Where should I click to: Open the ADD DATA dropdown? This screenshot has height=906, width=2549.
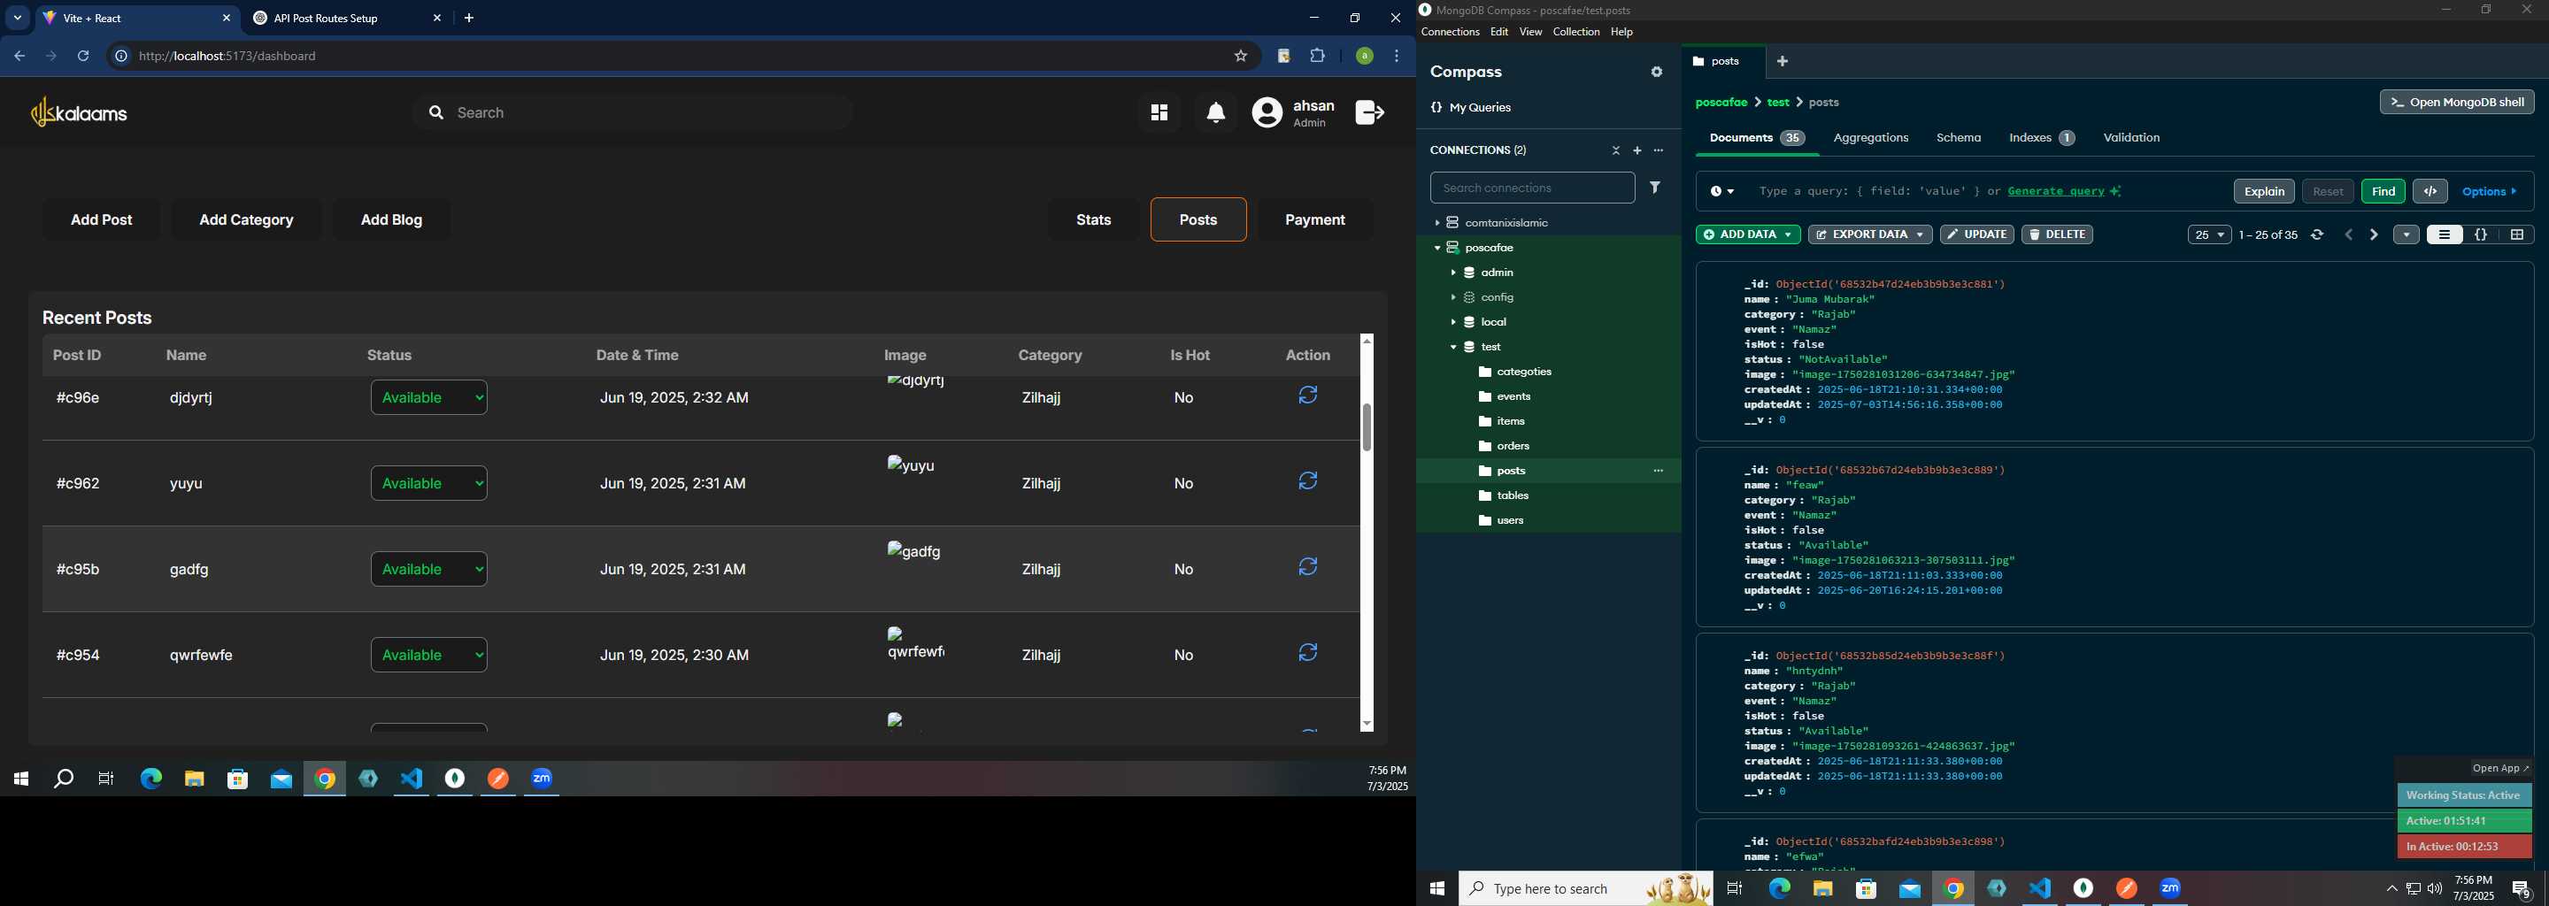click(x=1749, y=235)
